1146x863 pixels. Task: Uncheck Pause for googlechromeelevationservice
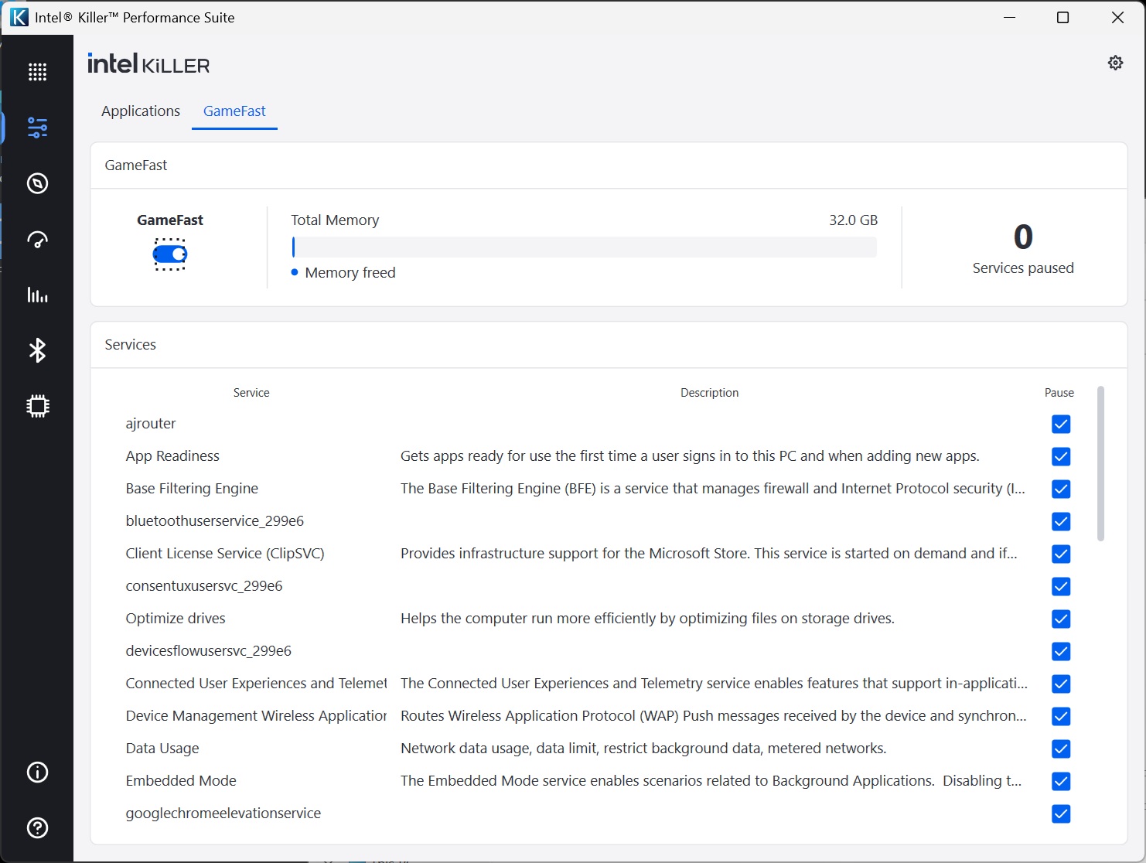(1061, 814)
